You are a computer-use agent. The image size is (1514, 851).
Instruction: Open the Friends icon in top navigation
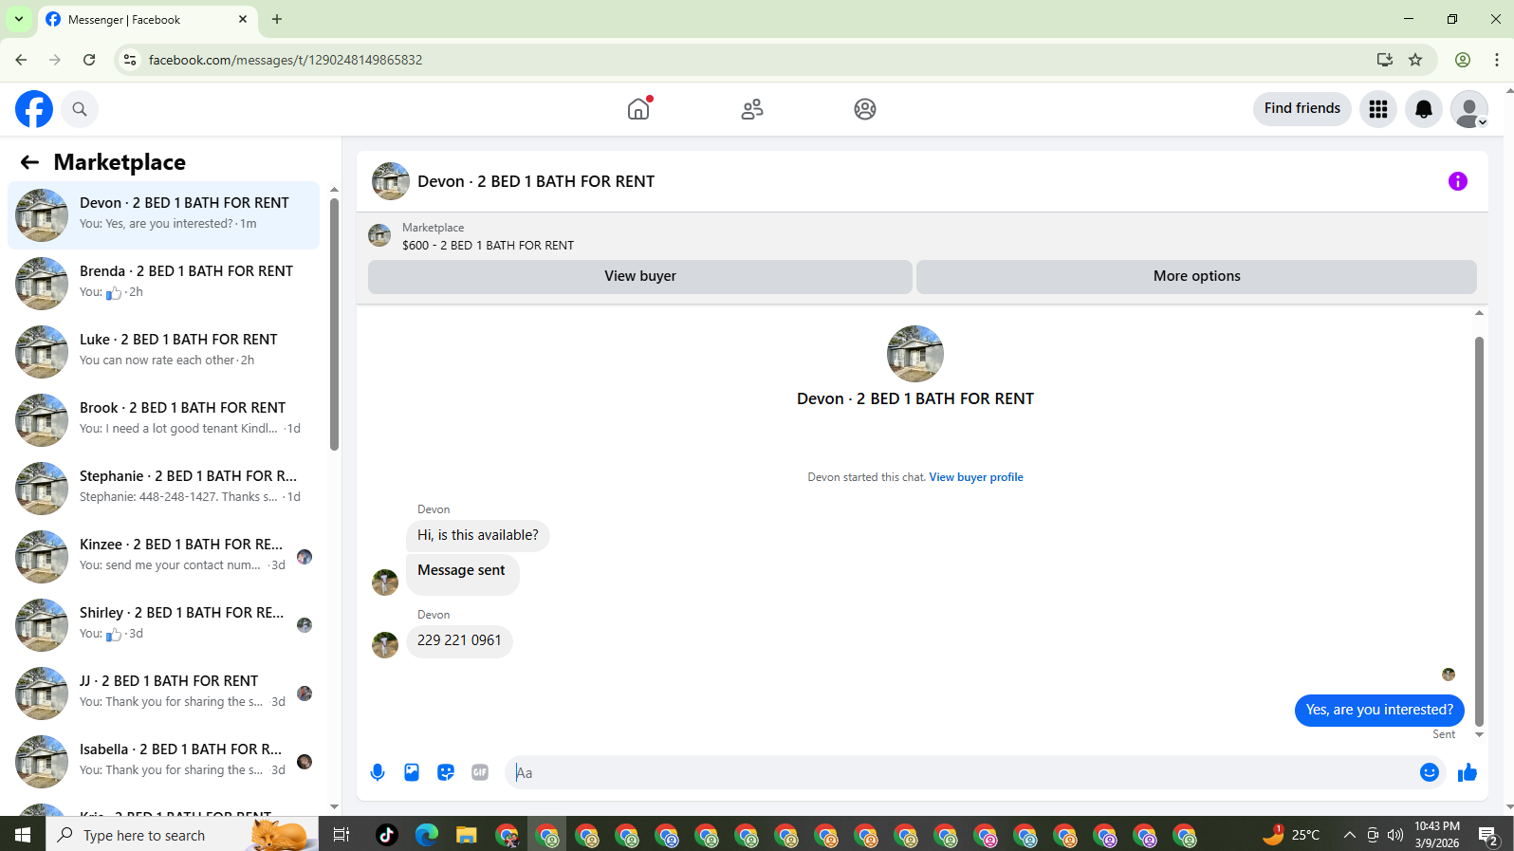click(752, 109)
